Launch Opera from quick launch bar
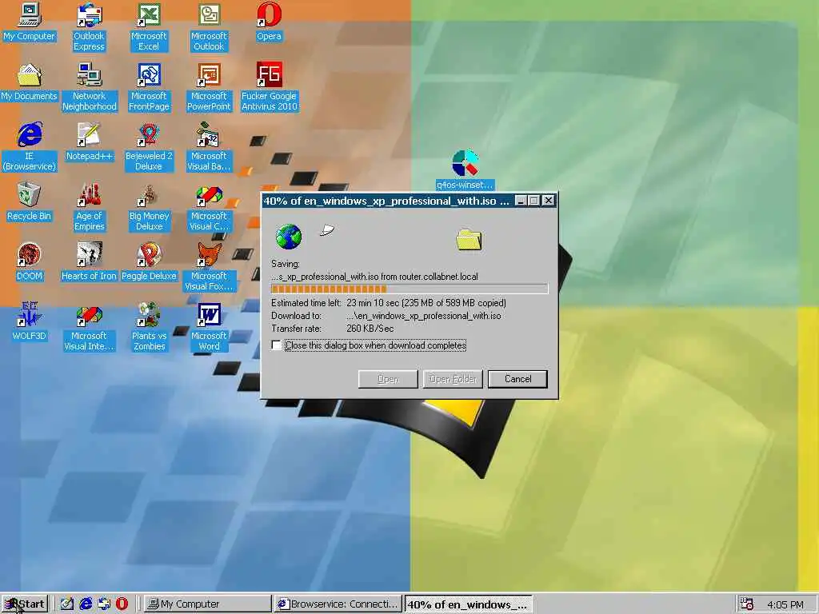Viewport: 819px width, 614px height. (122, 604)
